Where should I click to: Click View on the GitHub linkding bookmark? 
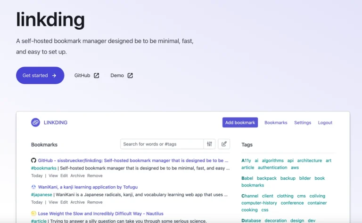click(53, 175)
